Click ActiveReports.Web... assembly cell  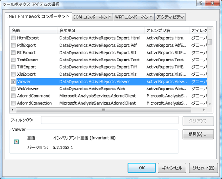tap(166, 89)
